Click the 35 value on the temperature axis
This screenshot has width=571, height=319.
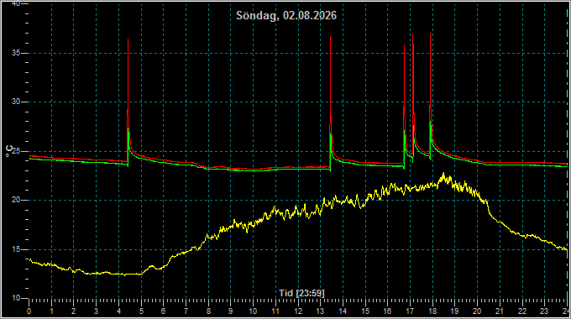tap(16, 53)
